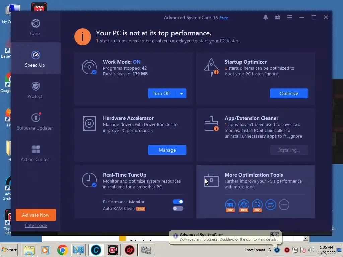The image size is (343, 257).
Task: Click the Real-Time TuneUp clock icon
Action: pyautogui.click(x=89, y=180)
